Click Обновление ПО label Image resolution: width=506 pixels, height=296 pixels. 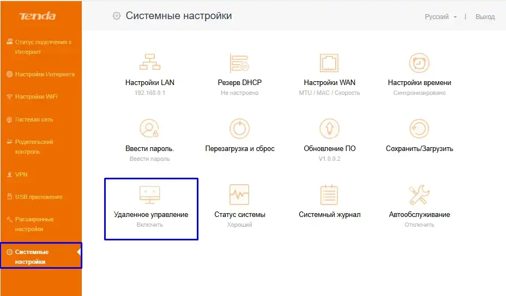pos(329,148)
